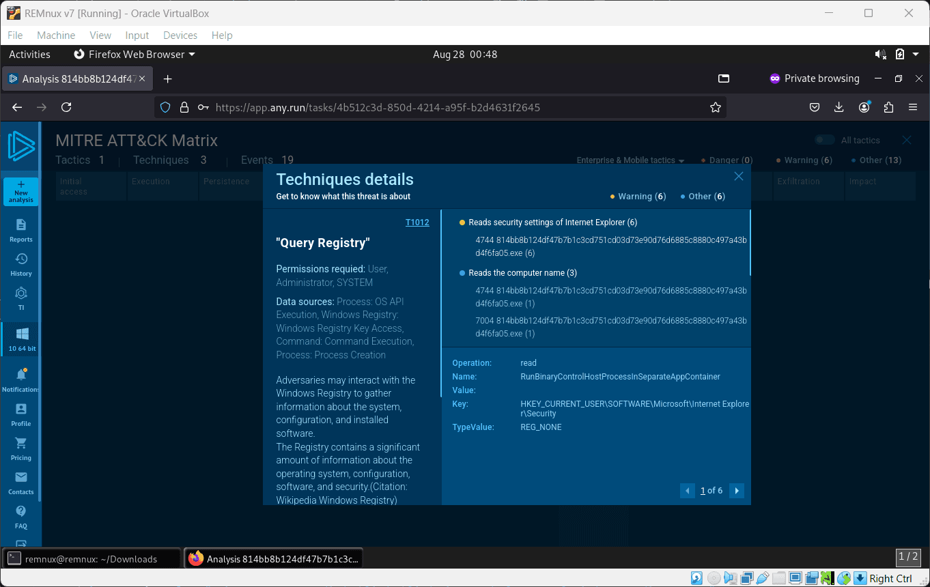The image size is (930, 587).
Task: Filter by Warning (6) in details dialog
Action: (x=638, y=197)
